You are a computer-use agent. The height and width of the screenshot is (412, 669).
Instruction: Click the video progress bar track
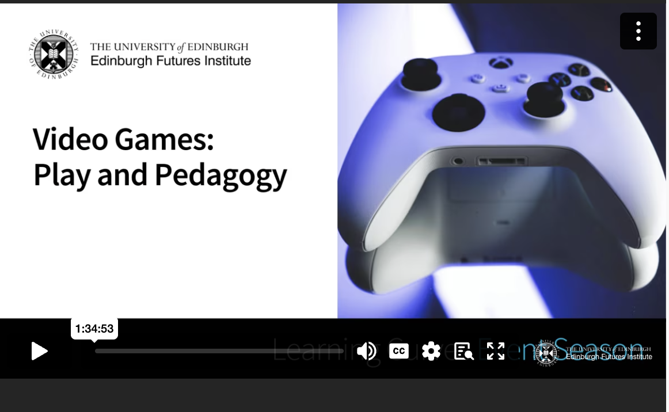point(219,351)
